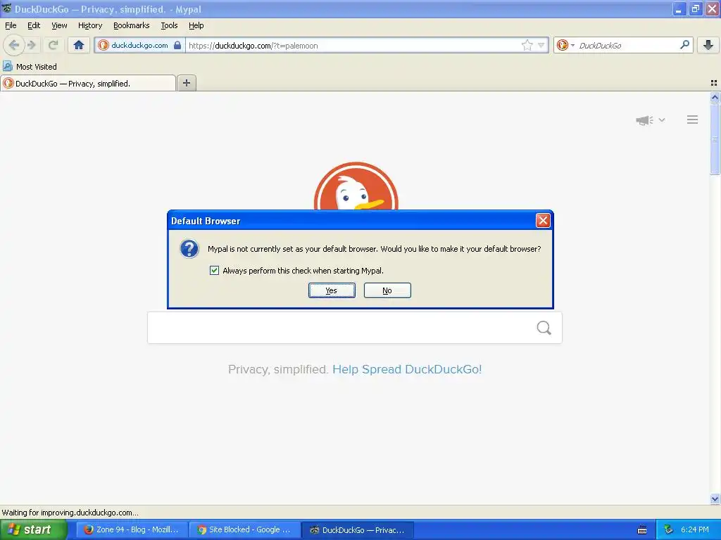
Task: Open the Most Visited bookmarks folder
Action: (x=30, y=67)
